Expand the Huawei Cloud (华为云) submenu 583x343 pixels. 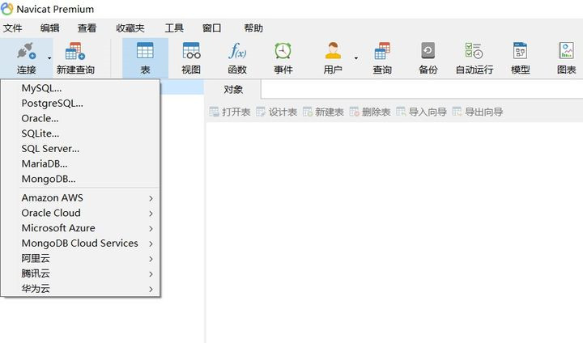(80, 288)
